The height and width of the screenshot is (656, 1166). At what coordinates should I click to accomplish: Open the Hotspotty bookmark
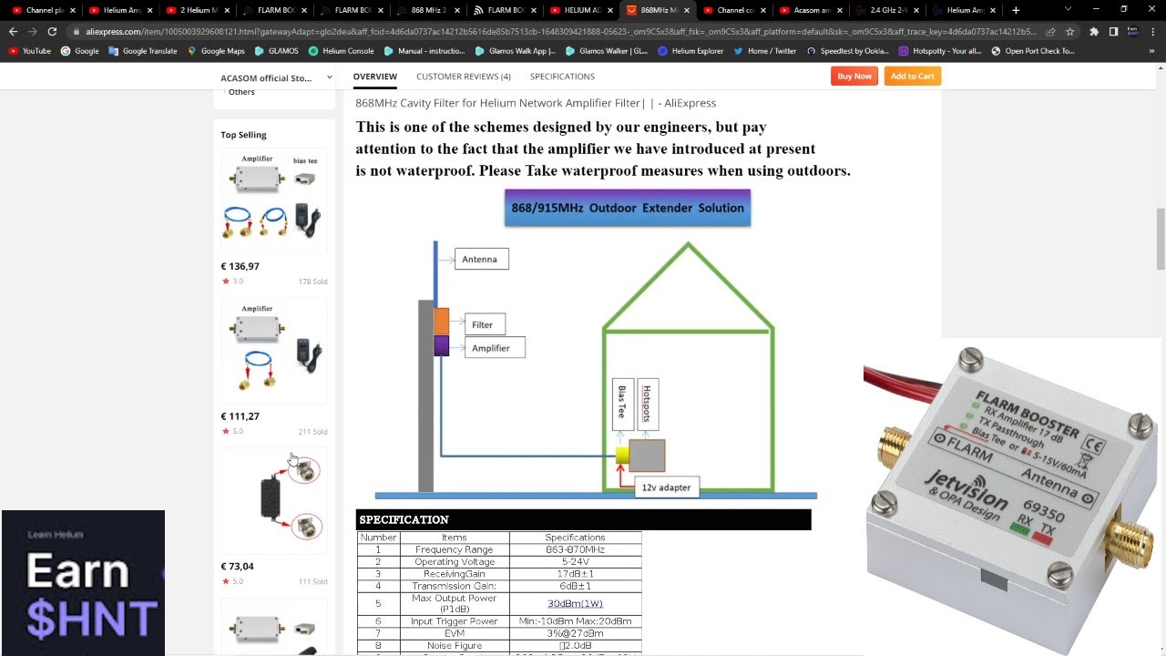click(x=940, y=51)
